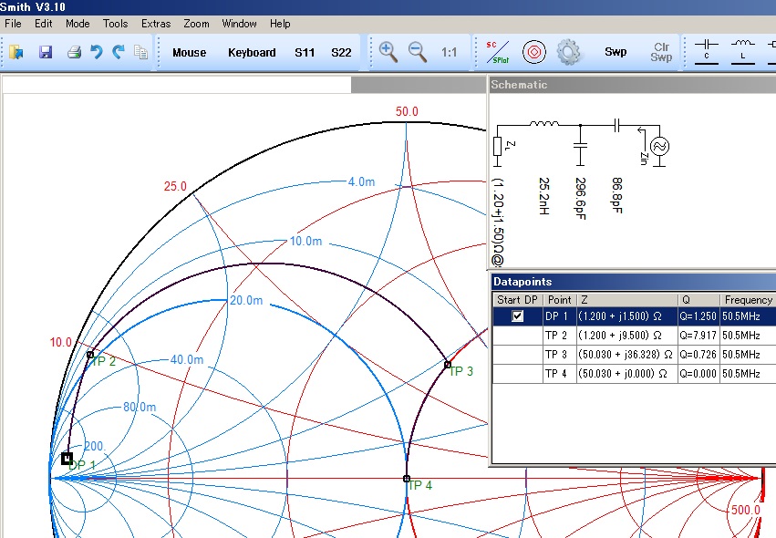The image size is (776, 538).
Task: Open the Extras menu
Action: 156,24
